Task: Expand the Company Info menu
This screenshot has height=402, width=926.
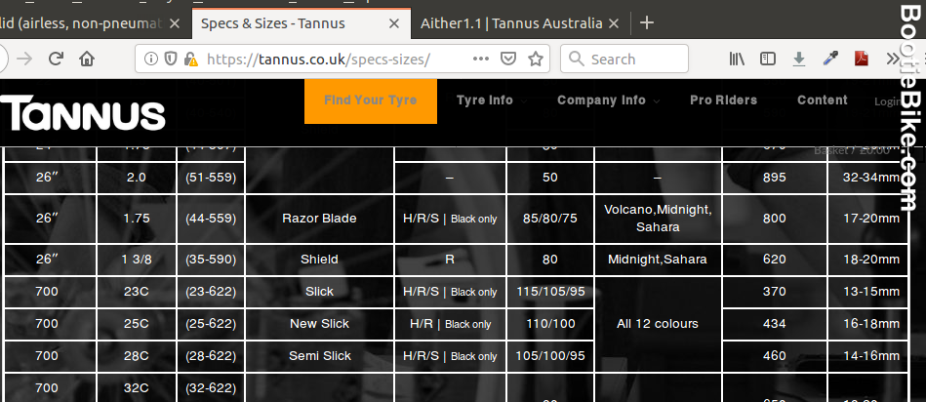Action: click(608, 100)
